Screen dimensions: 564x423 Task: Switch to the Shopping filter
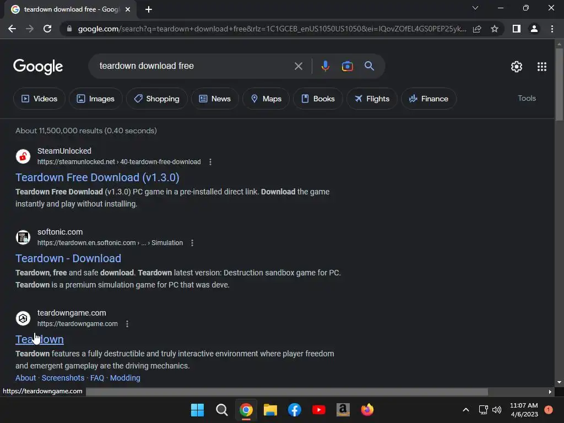click(x=157, y=99)
